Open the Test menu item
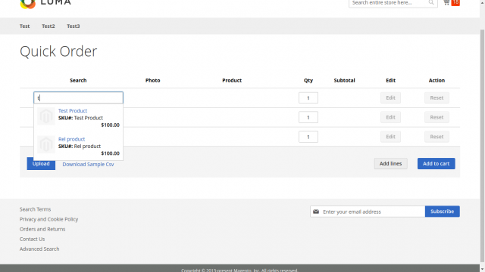Screen dimensions: 485x272 point(25,26)
